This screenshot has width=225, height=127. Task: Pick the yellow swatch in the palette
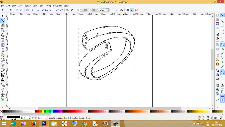[43, 111]
